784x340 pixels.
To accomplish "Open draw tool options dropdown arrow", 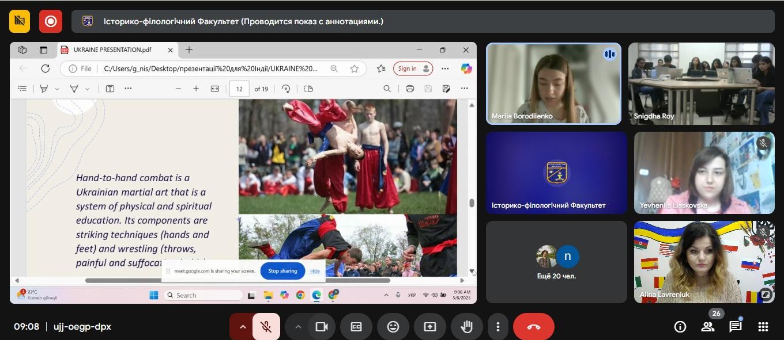I will (87, 89).
